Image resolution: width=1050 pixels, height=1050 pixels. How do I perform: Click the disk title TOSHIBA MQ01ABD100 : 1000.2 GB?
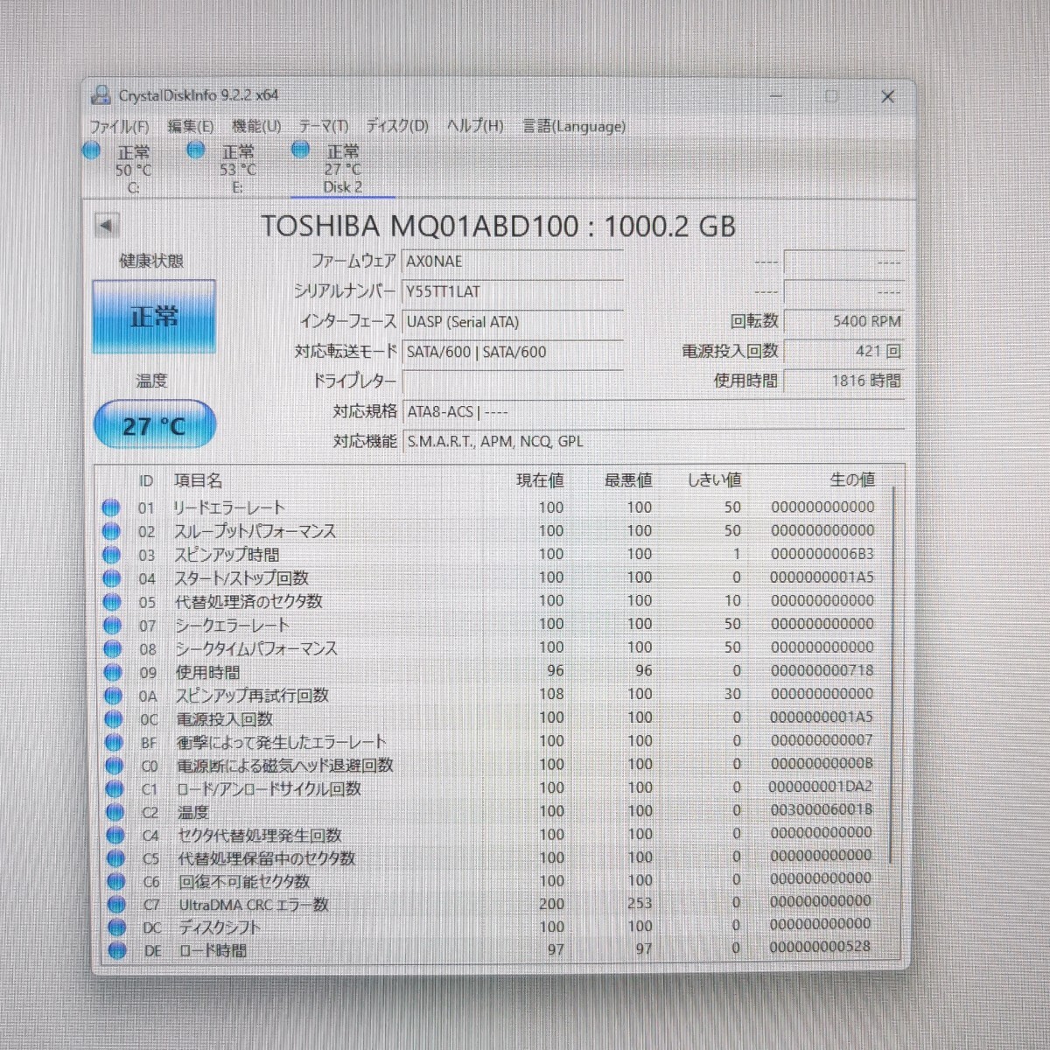499,227
